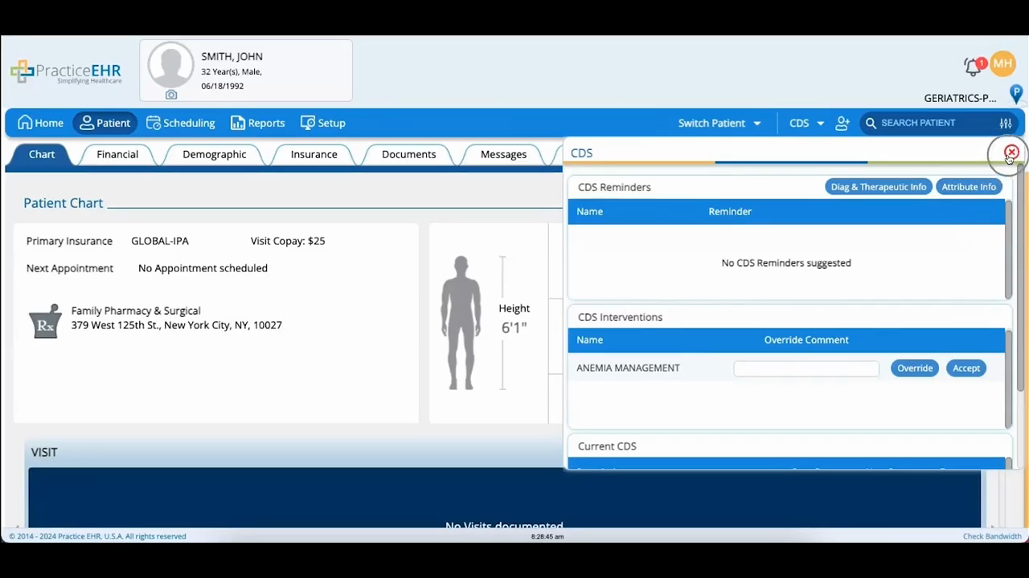Click the Visit Copay: $25 text
The image size is (1029, 578).
(288, 241)
